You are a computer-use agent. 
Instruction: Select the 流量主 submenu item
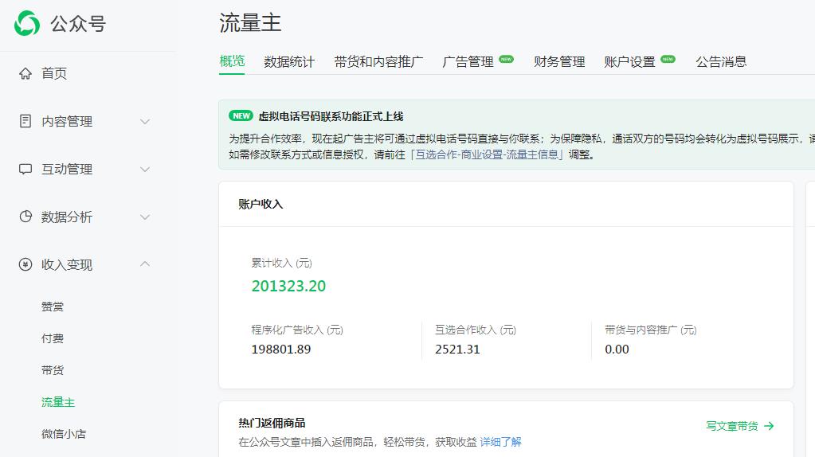click(58, 402)
